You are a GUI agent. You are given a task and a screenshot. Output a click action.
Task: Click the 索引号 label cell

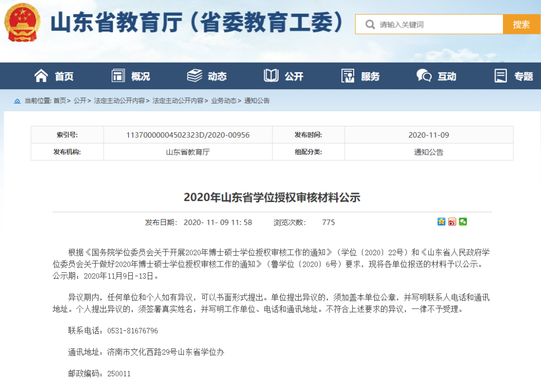click(67, 135)
